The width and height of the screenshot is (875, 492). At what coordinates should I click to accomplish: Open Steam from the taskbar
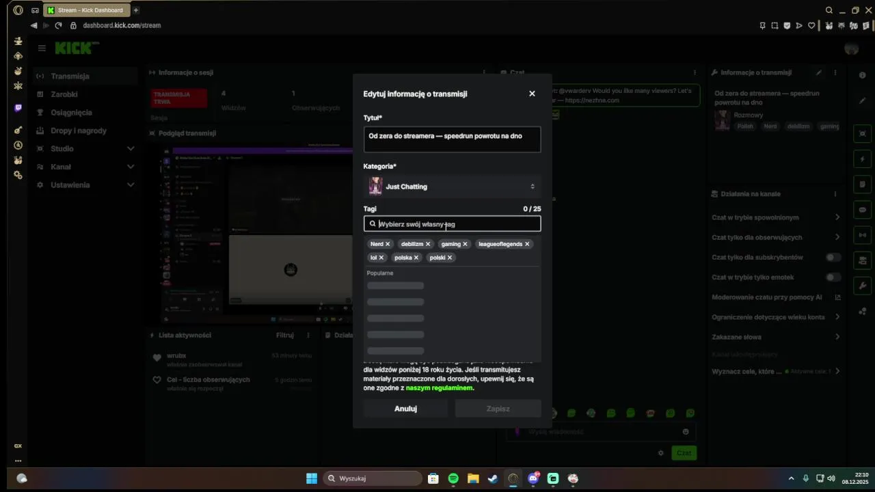click(493, 478)
